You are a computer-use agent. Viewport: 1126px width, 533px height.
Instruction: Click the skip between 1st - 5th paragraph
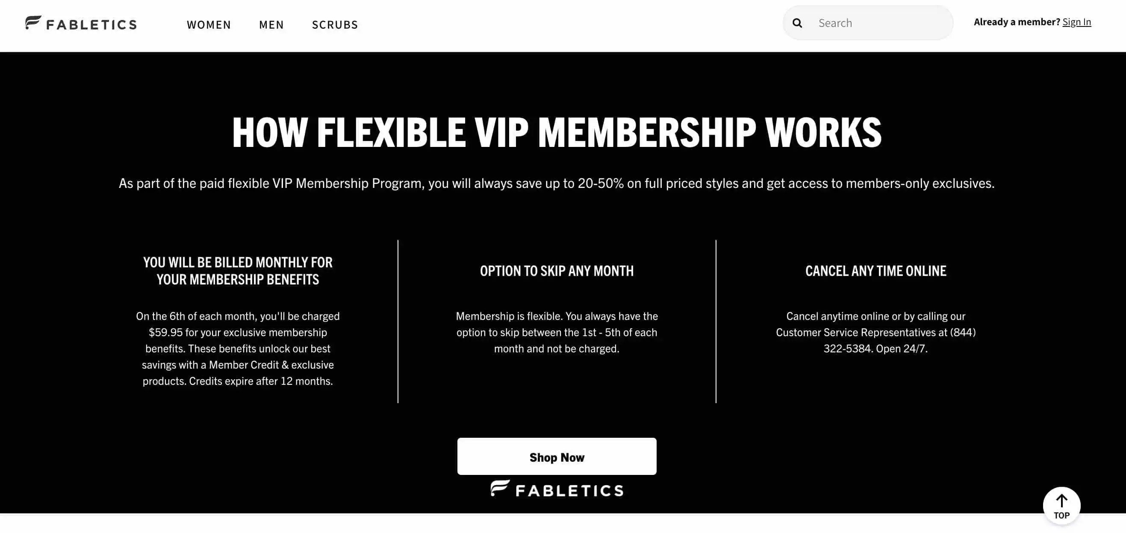tap(557, 332)
